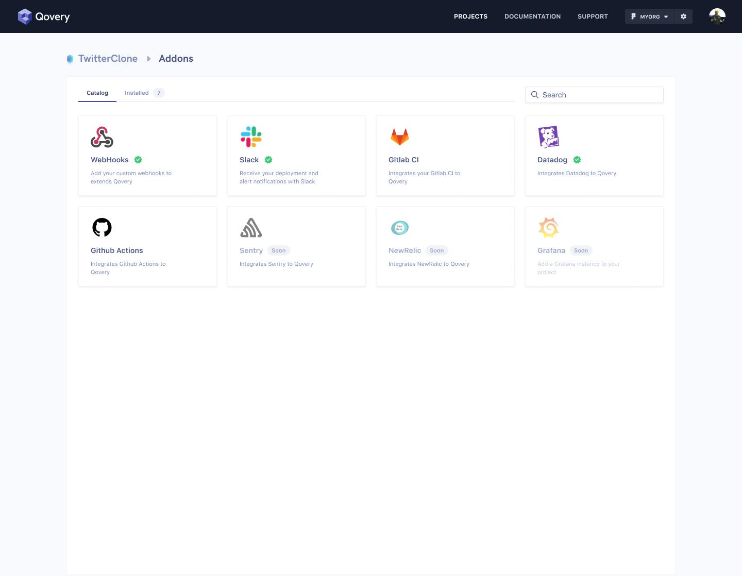Open the user avatar profile
Viewport: 742px width, 576px height.
(717, 16)
